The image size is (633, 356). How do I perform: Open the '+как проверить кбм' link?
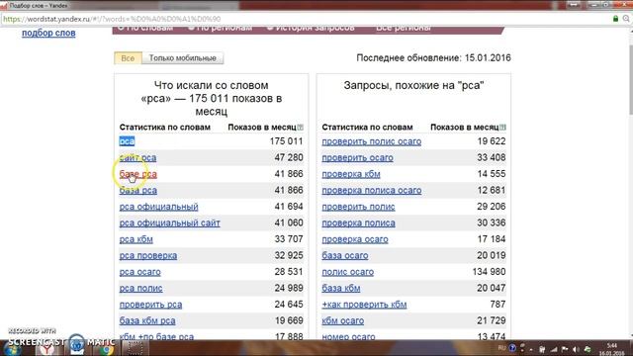click(x=364, y=305)
